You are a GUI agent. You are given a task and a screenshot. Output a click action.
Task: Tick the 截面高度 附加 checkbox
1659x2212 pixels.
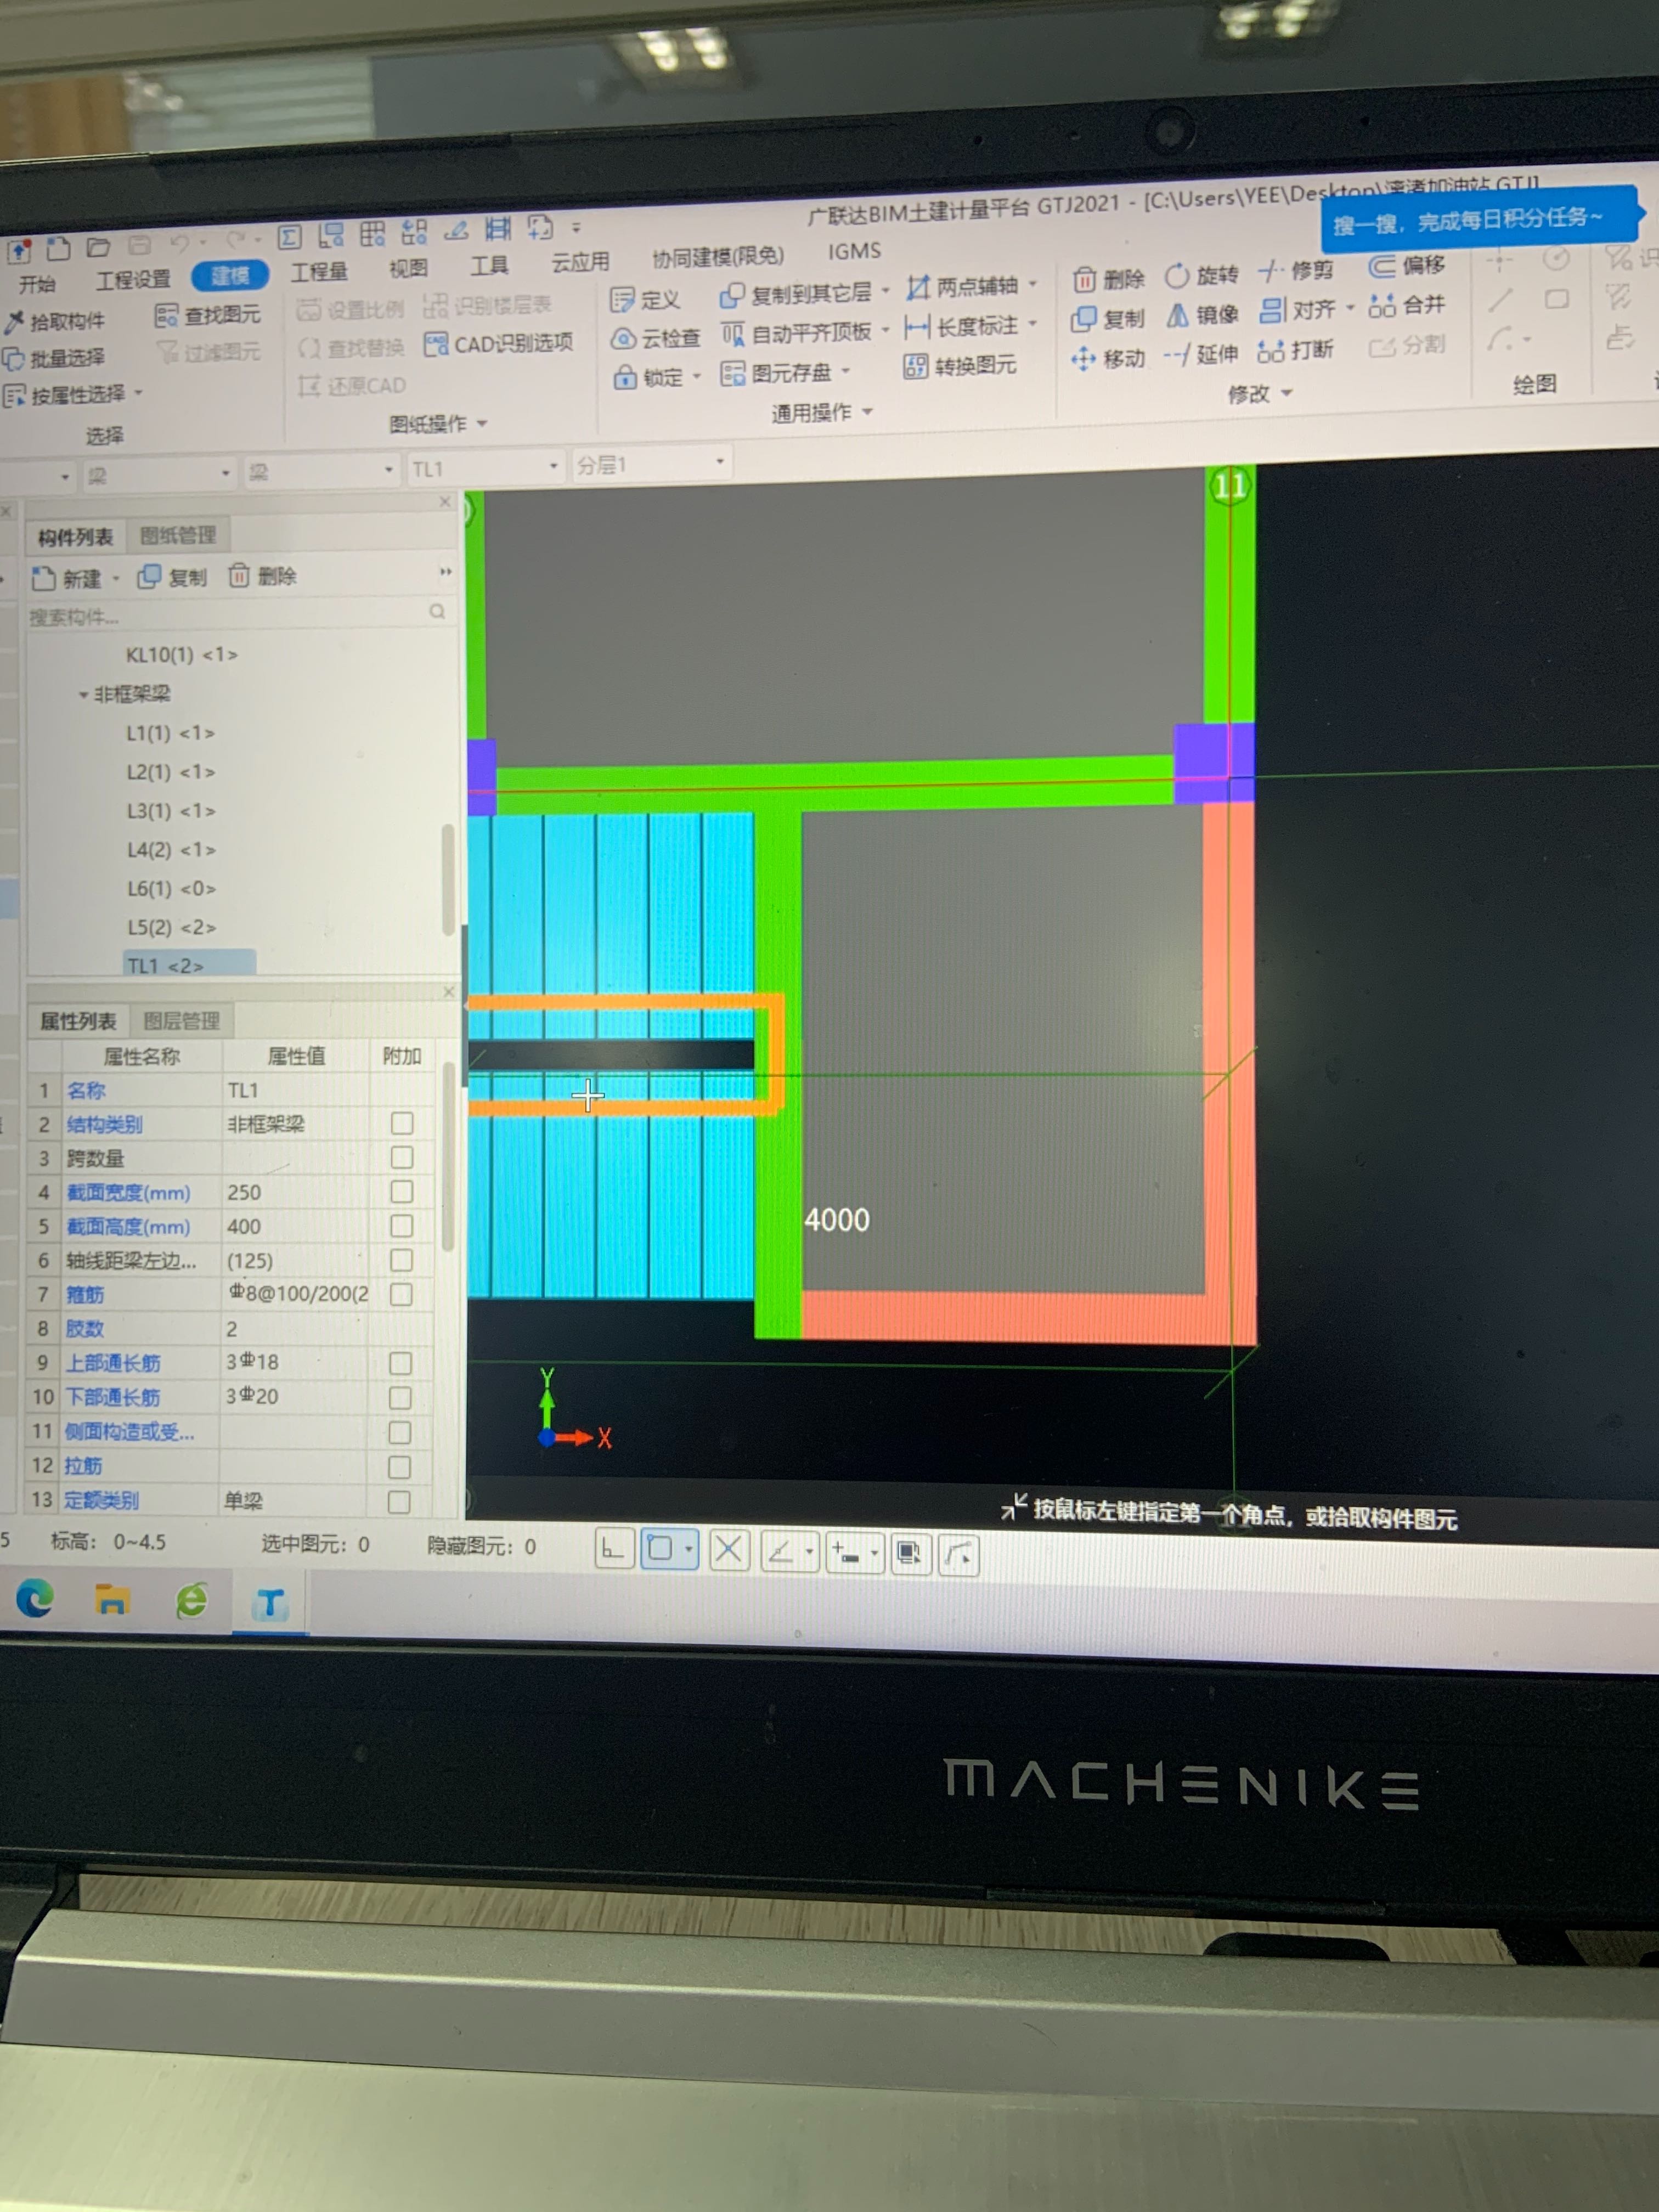(x=402, y=1225)
